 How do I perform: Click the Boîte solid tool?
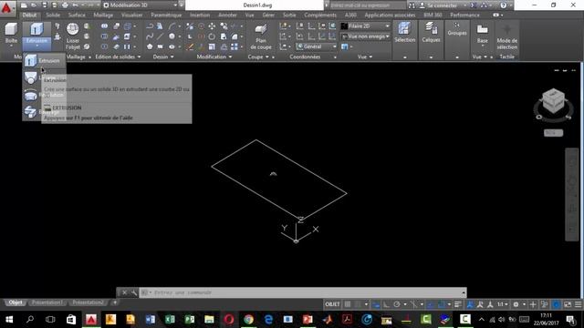[11, 34]
